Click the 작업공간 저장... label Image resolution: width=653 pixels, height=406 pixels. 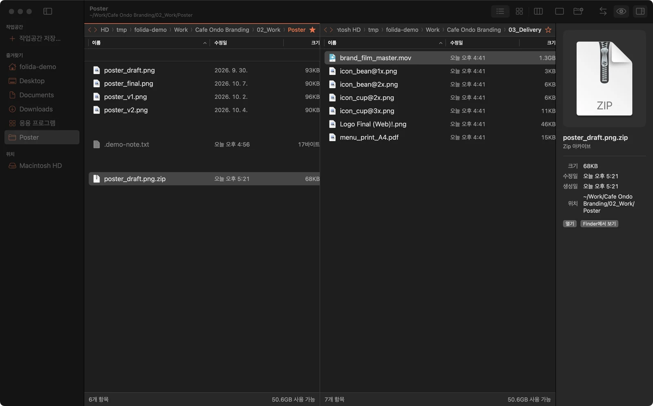[40, 38]
